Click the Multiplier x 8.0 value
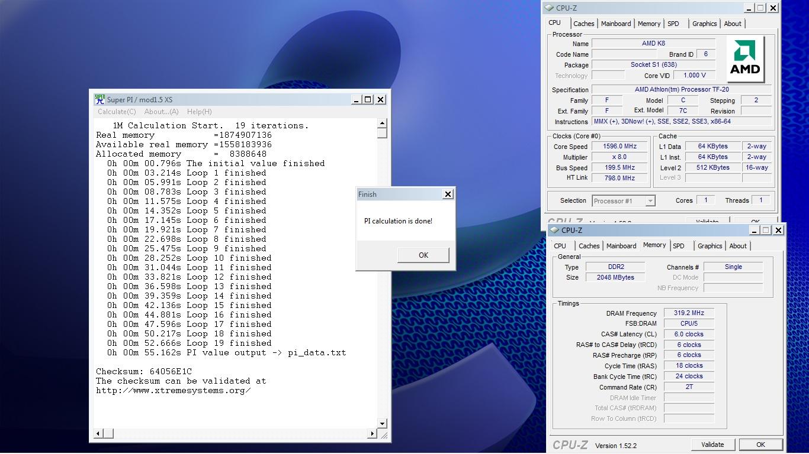This screenshot has height=454, width=809. [x=619, y=157]
